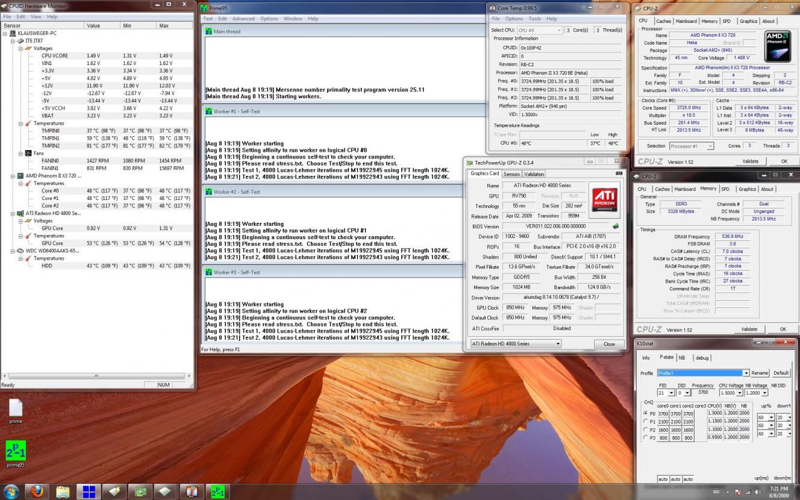Click the Main thread window icon

(x=209, y=31)
